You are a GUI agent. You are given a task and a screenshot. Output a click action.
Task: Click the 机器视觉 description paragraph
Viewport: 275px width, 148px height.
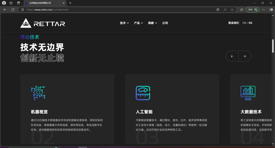tap(67, 125)
